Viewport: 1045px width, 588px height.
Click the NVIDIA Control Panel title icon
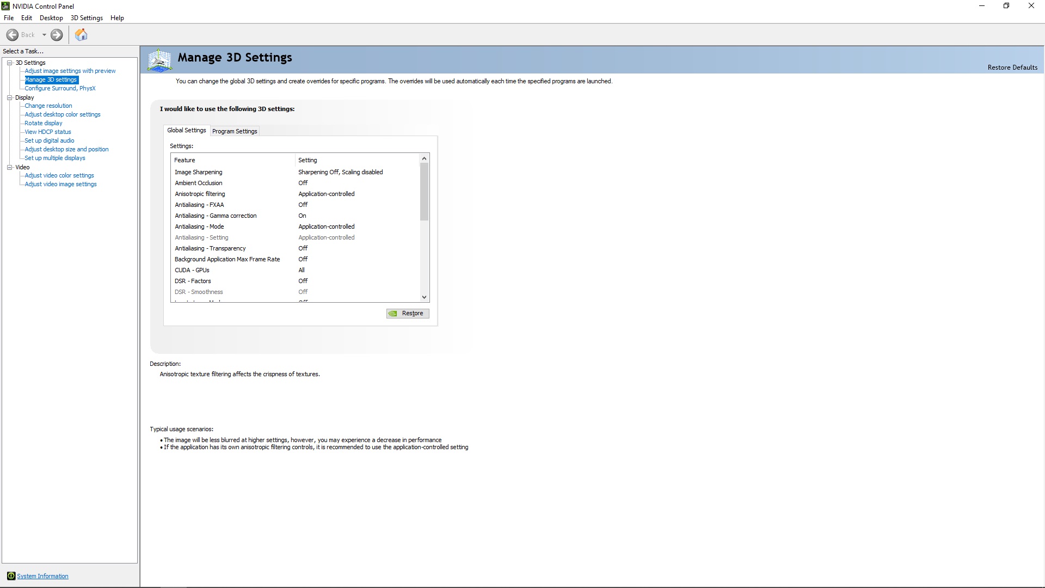[x=5, y=6]
